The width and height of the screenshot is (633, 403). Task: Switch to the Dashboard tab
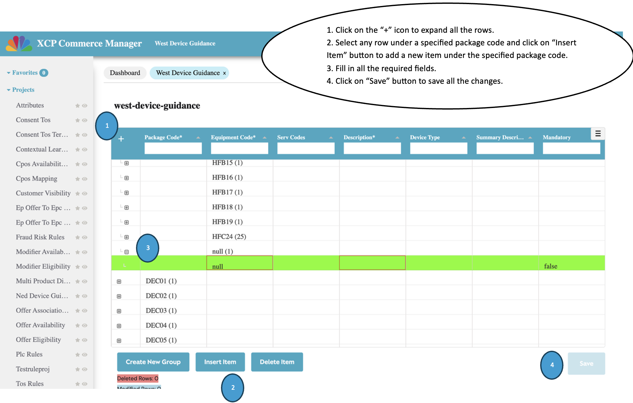[125, 73]
